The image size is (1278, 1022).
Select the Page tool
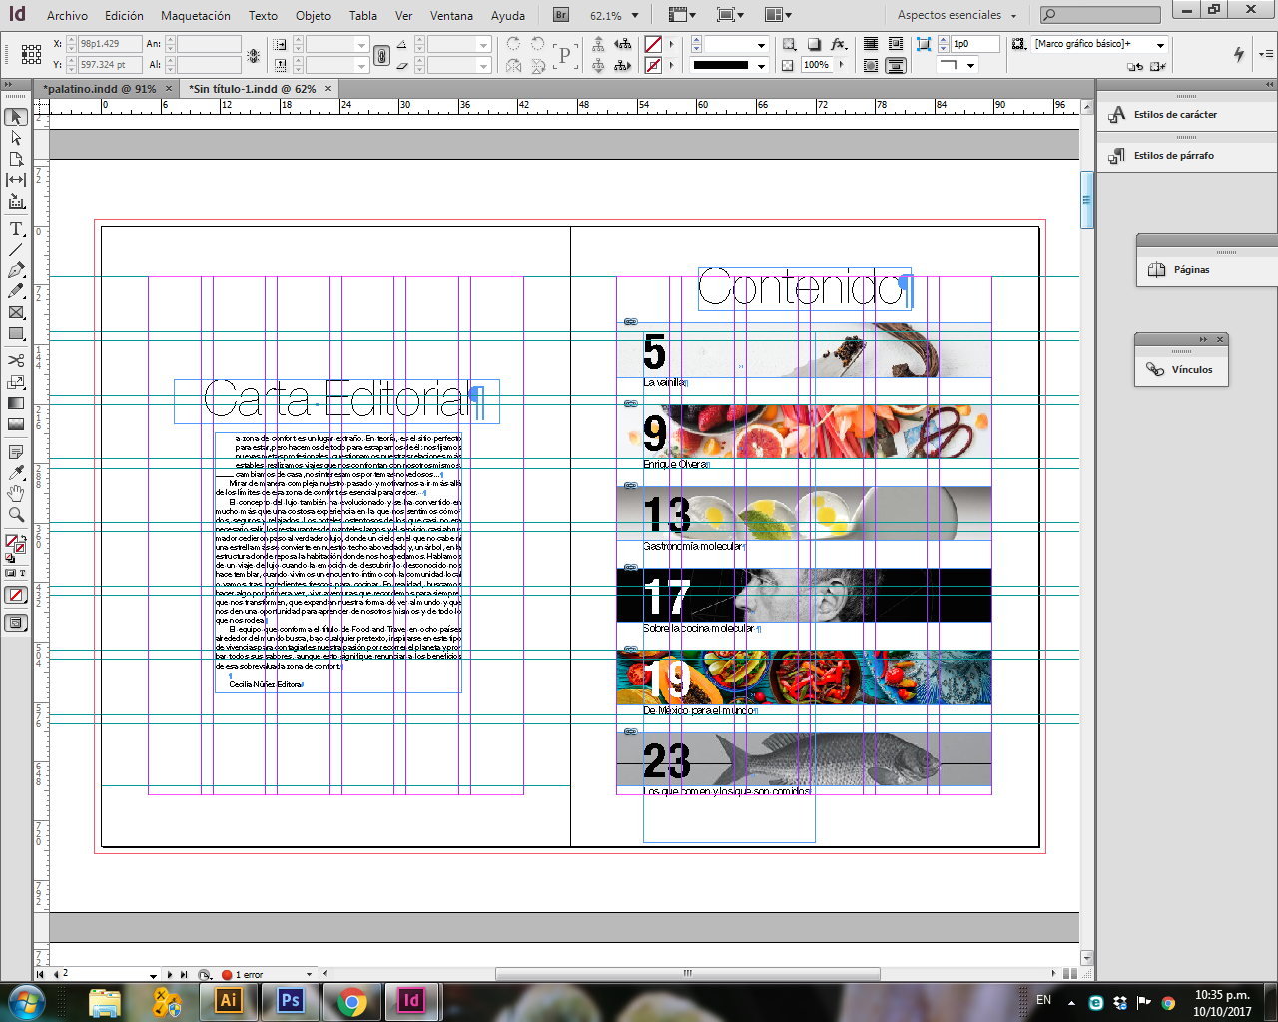point(16,159)
